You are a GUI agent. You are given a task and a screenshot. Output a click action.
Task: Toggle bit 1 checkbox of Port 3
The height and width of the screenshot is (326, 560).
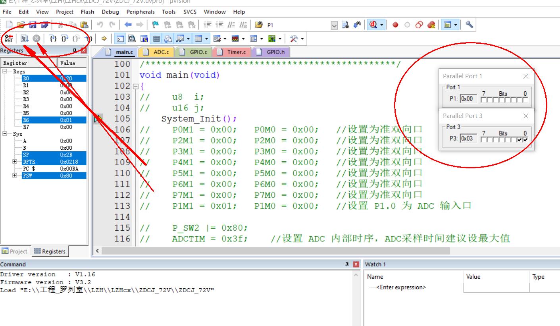click(x=520, y=140)
